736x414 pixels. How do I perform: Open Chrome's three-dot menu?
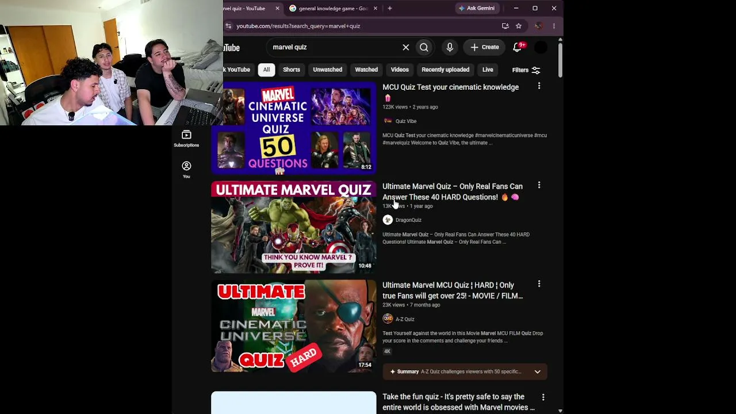[554, 26]
